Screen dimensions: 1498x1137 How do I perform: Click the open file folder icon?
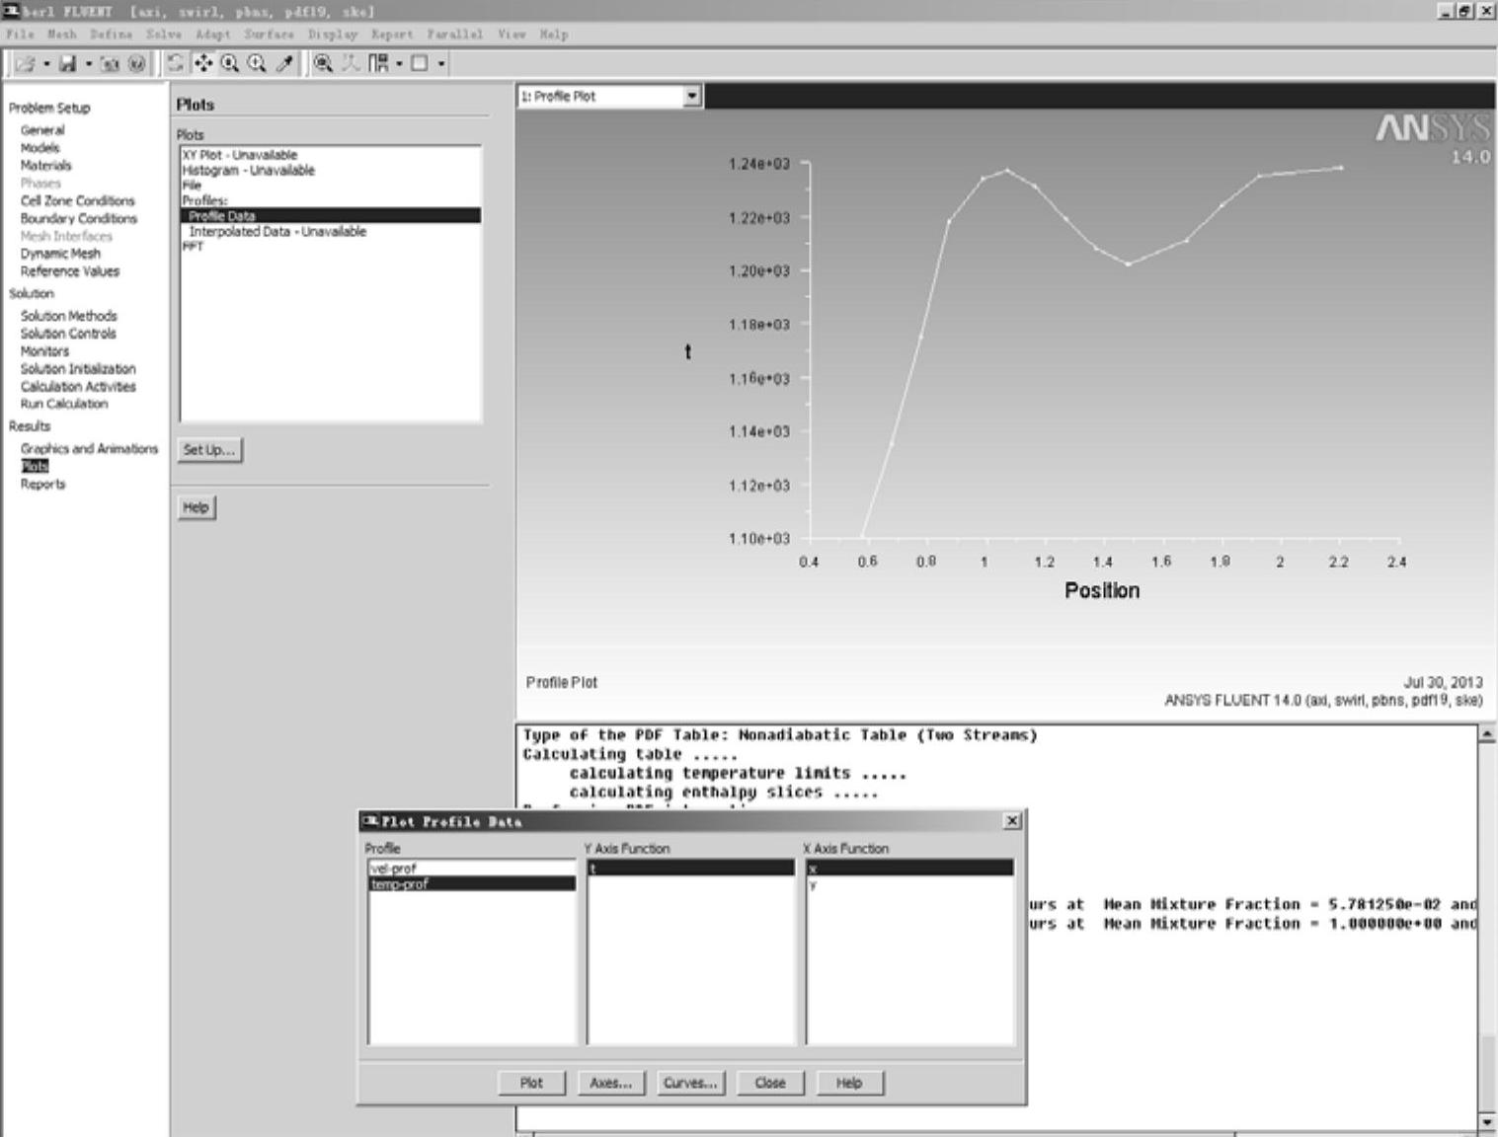25,64
